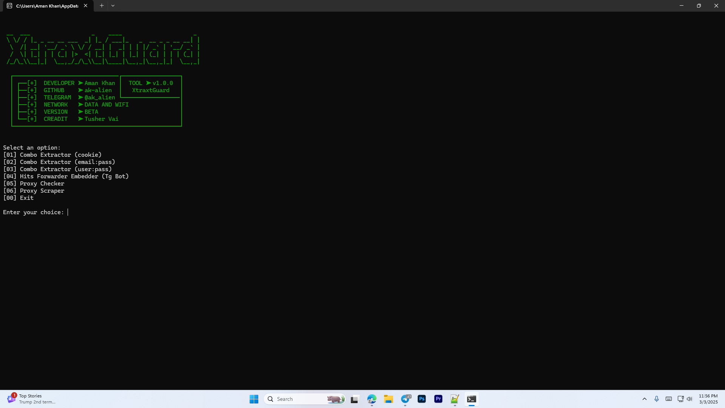Open the clock and date panel
The width and height of the screenshot is (725, 408).
(708, 399)
